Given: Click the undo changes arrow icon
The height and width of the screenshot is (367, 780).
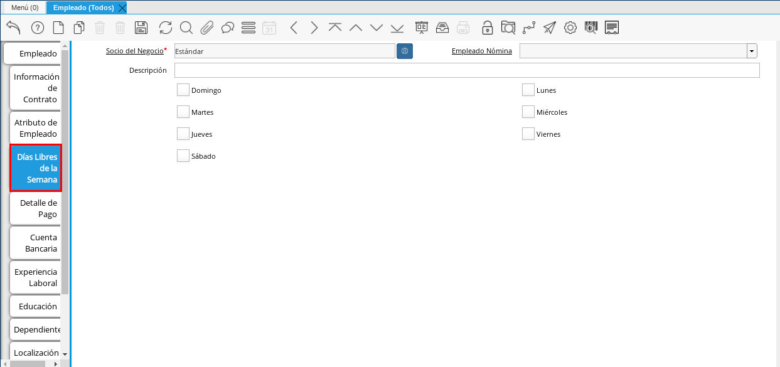Looking at the screenshot, I should [x=13, y=28].
